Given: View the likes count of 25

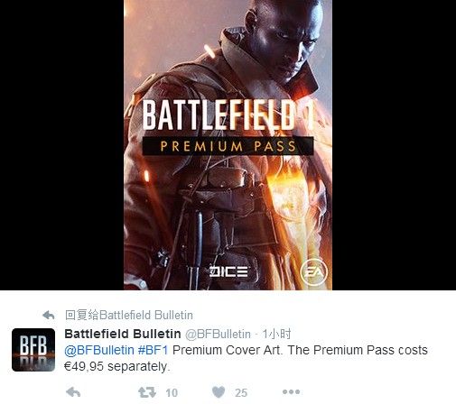Looking at the screenshot, I should click(241, 393).
